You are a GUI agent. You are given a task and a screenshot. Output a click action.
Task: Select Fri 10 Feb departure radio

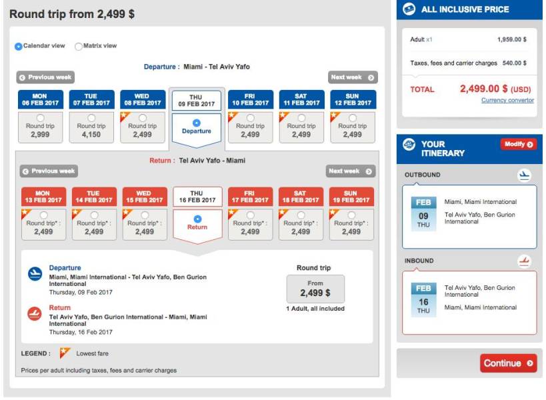(251, 118)
